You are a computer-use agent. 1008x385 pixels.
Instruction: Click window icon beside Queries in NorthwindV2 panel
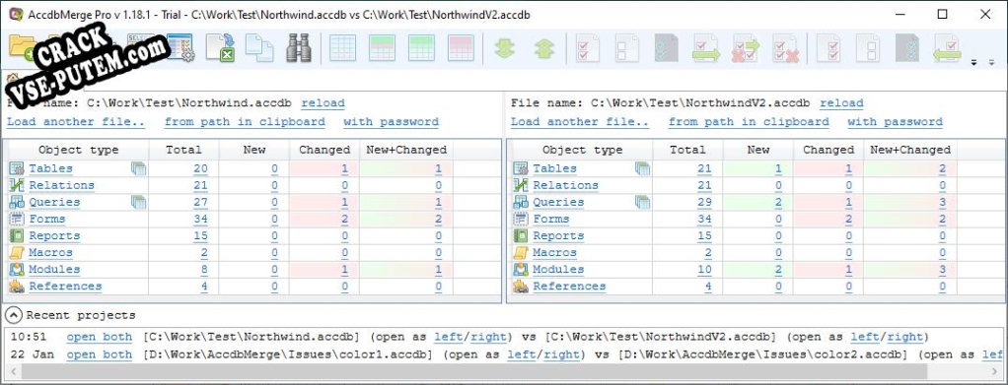642,202
